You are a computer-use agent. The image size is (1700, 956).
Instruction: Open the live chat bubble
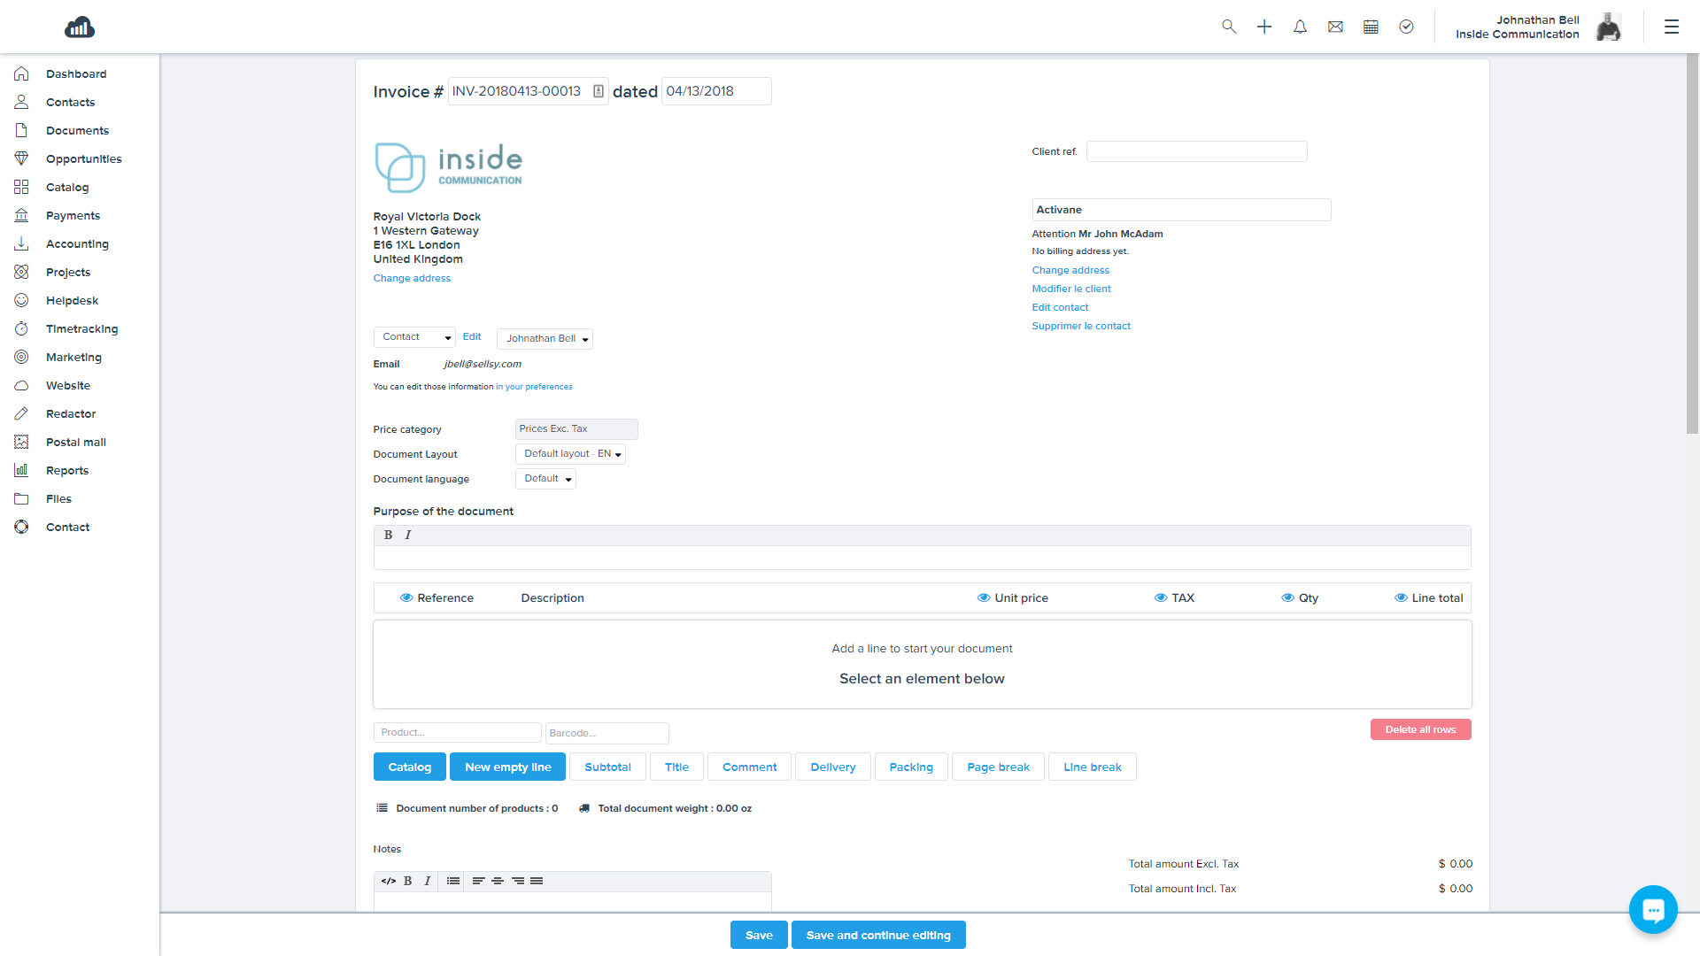point(1652,909)
